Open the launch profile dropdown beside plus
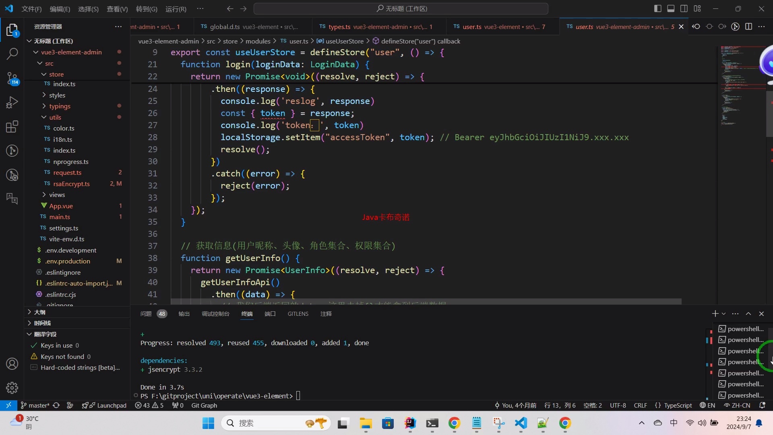 pos(723,314)
